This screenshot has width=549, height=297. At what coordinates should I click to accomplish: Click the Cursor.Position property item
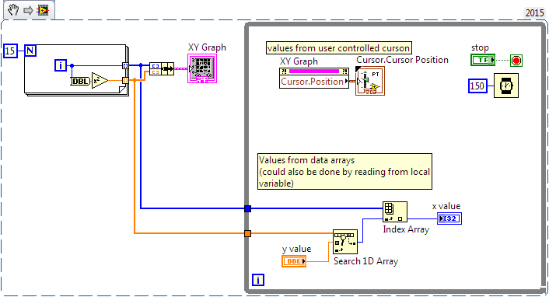314,82
